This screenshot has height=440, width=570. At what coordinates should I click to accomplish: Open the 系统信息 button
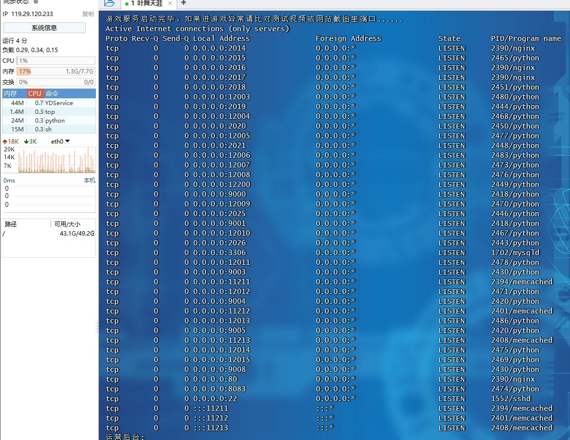[44, 28]
